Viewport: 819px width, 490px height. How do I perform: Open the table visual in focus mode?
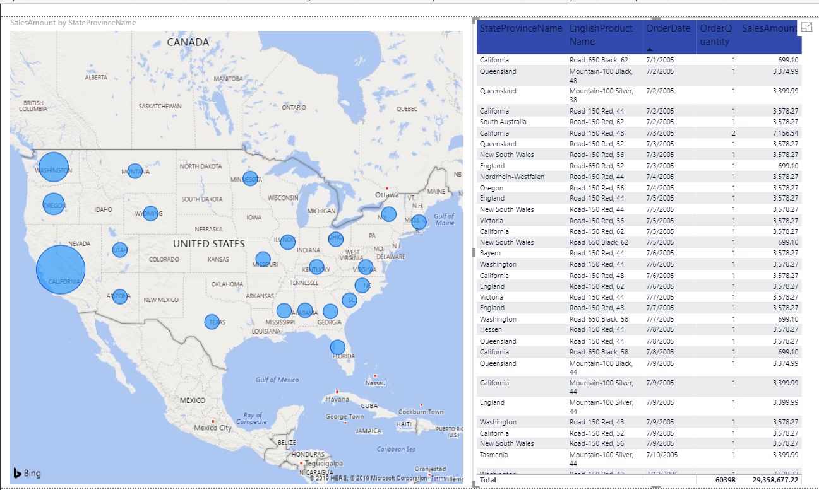click(806, 28)
